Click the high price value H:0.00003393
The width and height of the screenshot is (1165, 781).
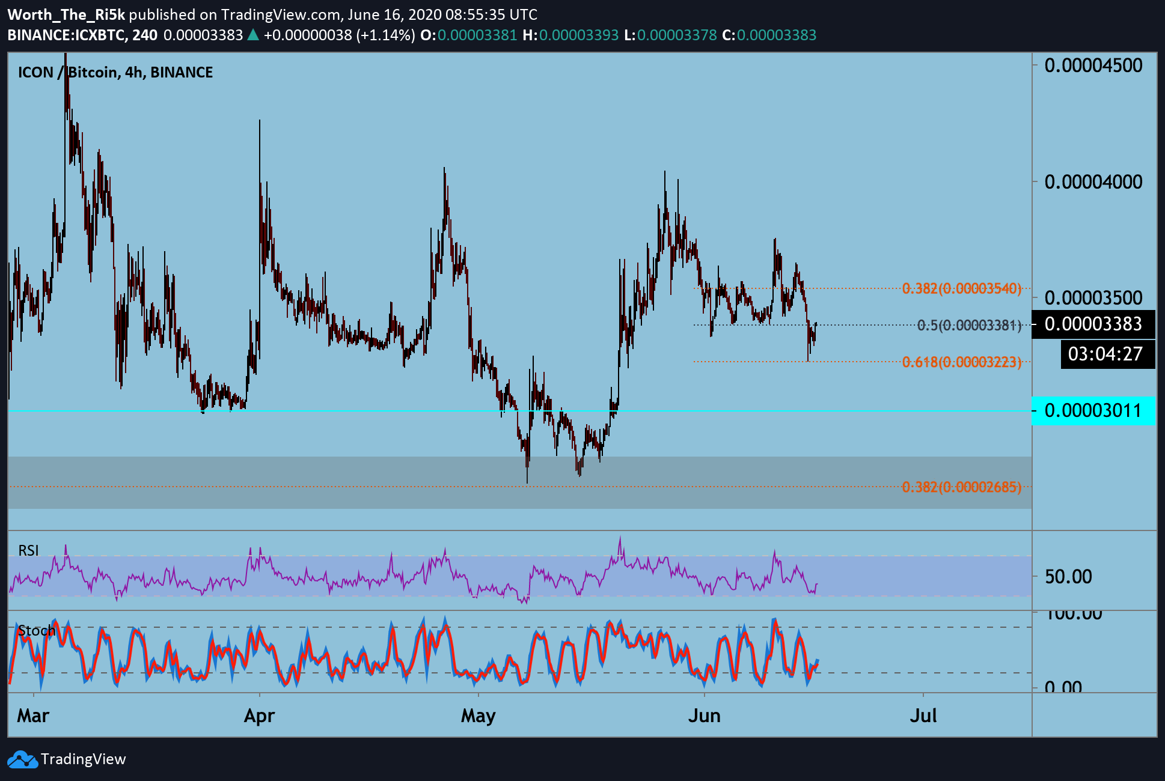point(570,35)
